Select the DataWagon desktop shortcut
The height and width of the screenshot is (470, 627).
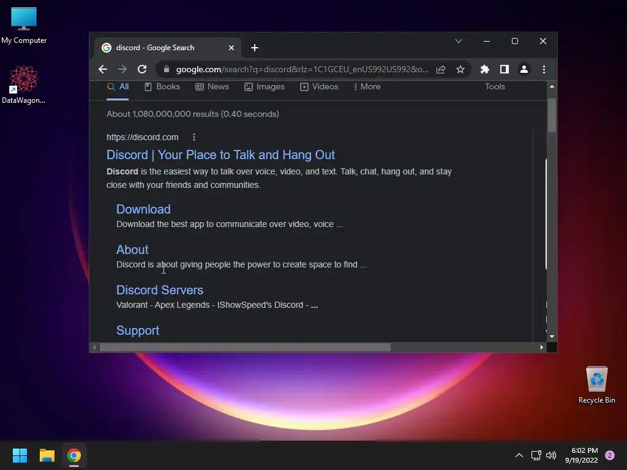[x=23, y=84]
